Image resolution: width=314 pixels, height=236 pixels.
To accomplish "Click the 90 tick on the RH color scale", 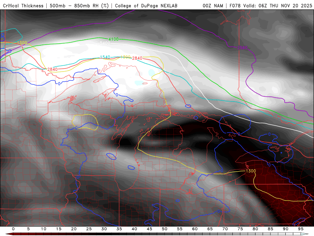I will [x=286, y=229].
